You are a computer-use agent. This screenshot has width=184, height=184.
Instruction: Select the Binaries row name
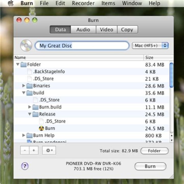tap(42, 86)
